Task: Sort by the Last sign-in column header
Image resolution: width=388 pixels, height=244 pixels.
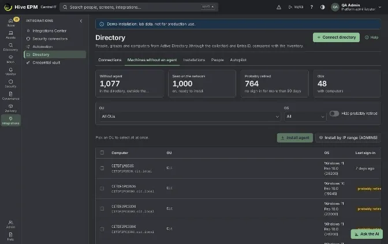Action: coord(365,153)
